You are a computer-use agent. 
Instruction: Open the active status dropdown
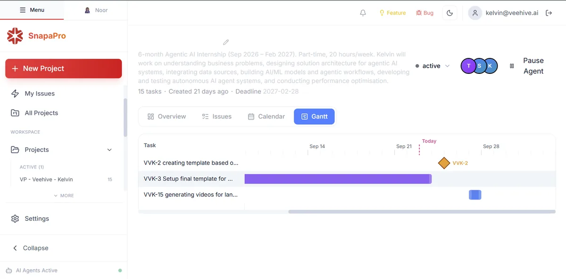433,66
